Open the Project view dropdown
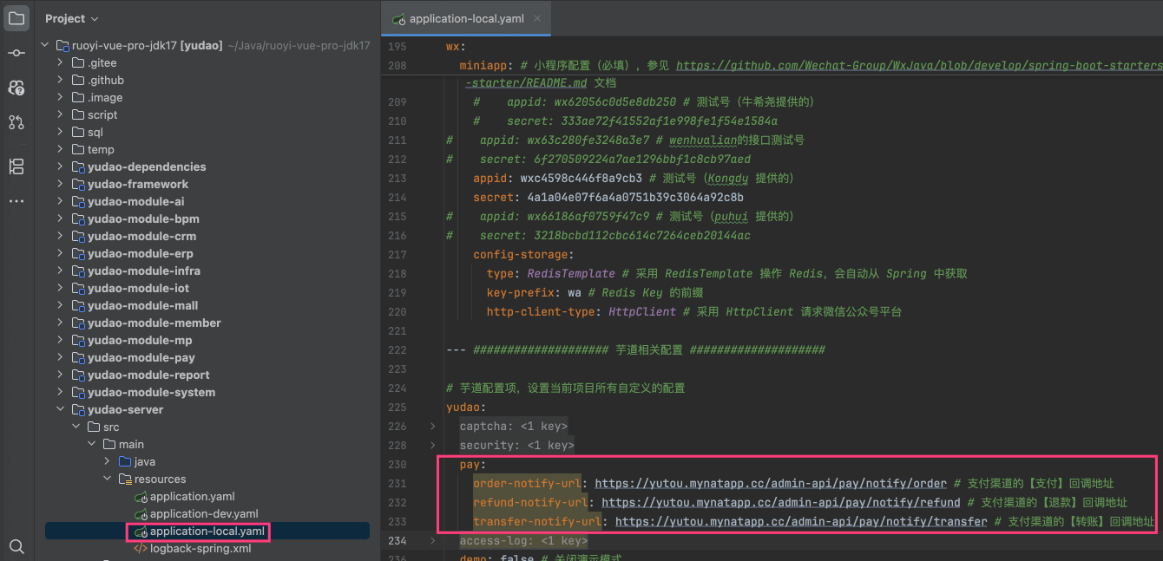 point(72,18)
